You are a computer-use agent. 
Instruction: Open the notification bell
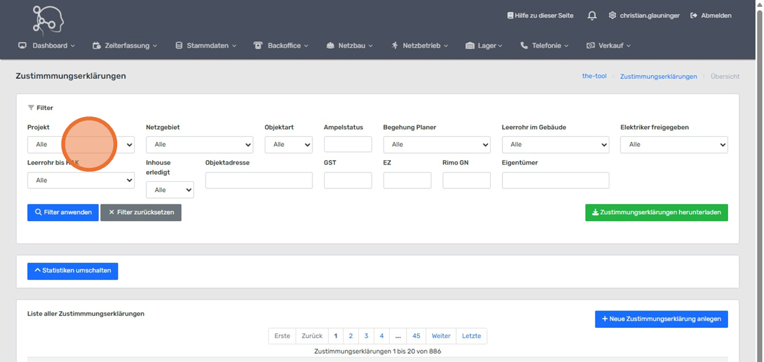(592, 15)
